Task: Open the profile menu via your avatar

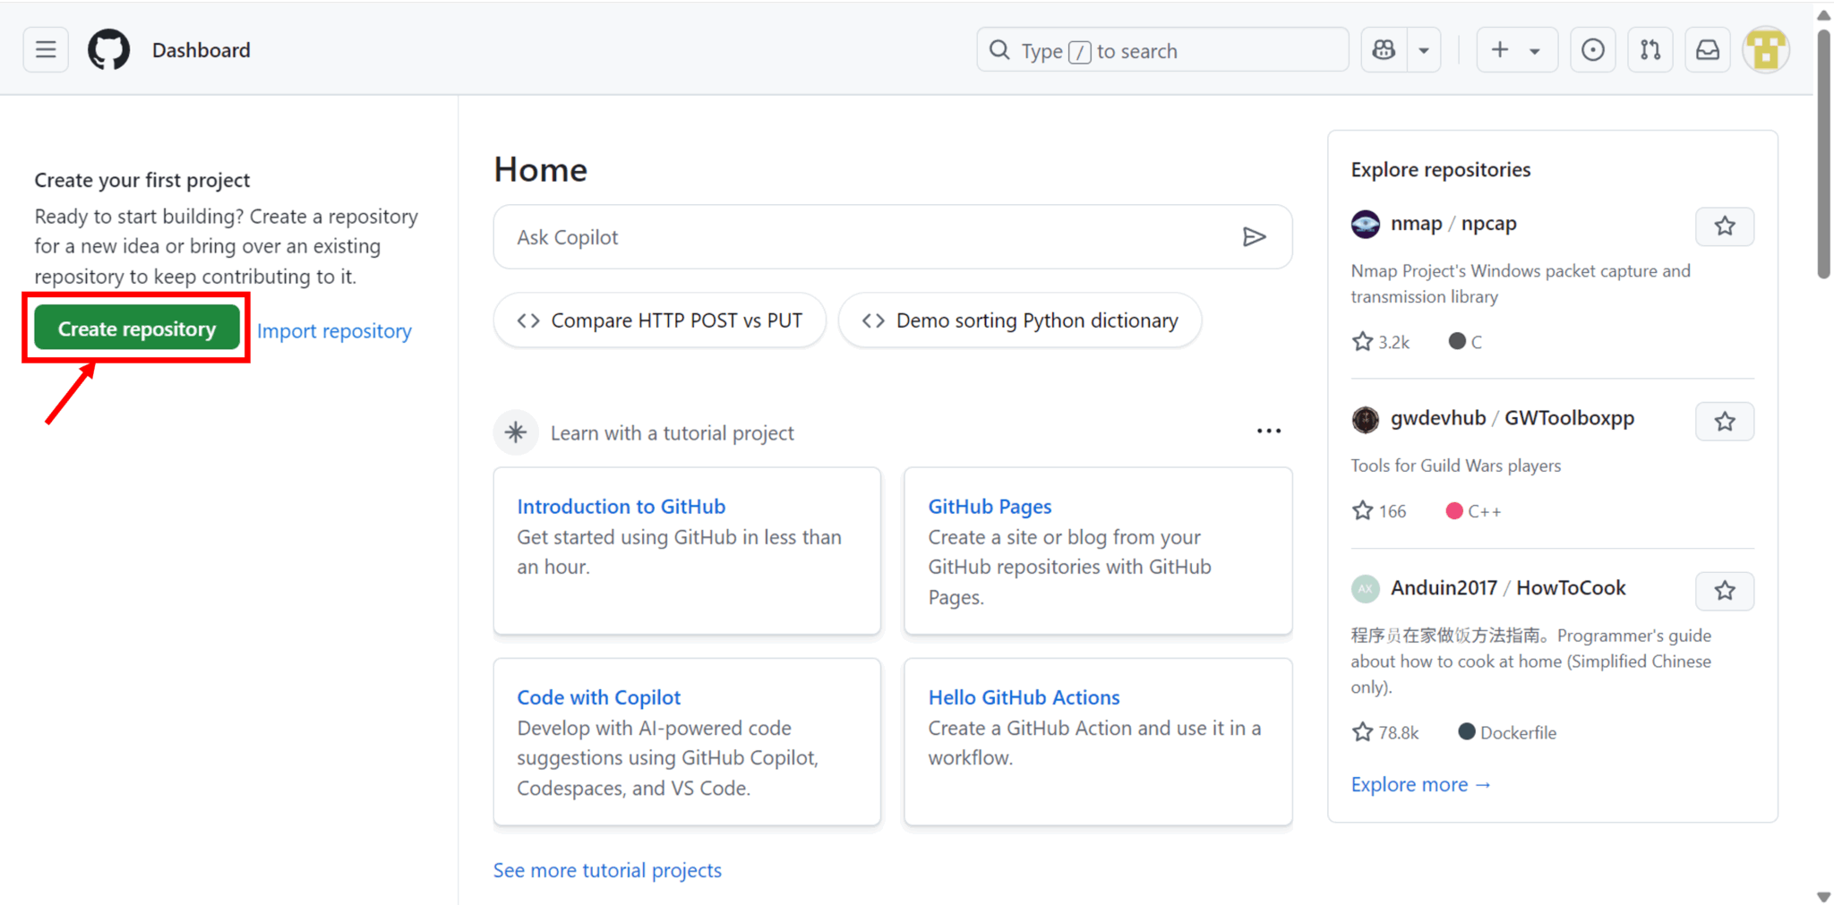Action: tap(1765, 49)
